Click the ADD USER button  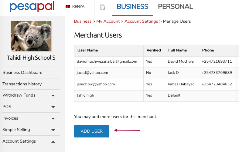(92, 131)
